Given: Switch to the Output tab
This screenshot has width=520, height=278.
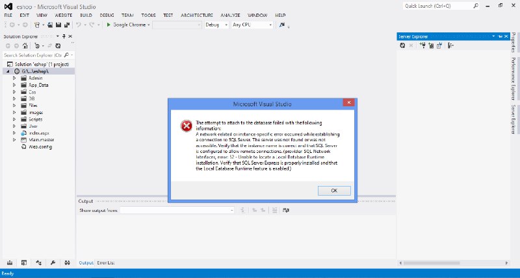Looking at the screenshot, I should 86,263.
